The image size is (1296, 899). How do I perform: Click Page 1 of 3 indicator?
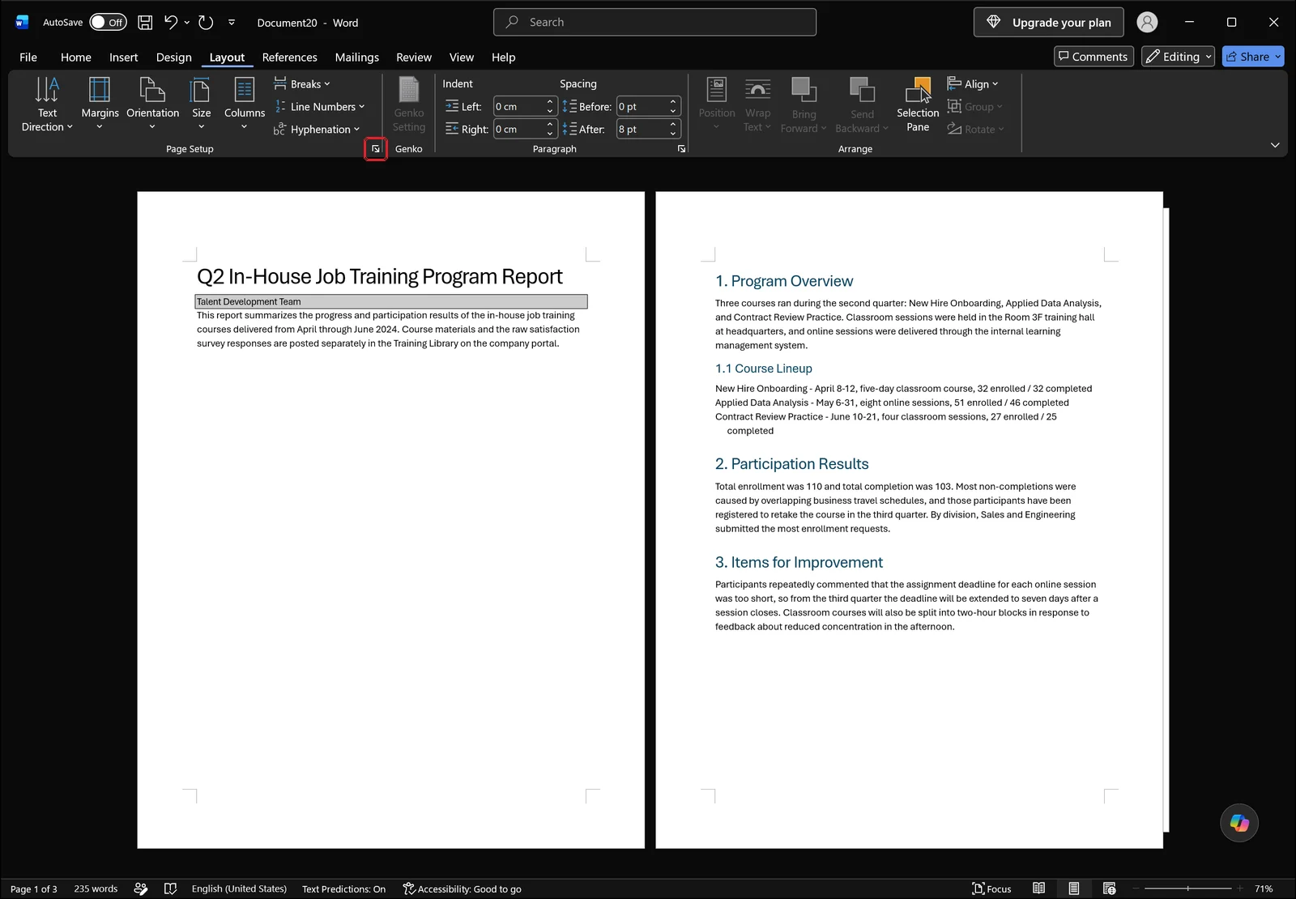[33, 888]
